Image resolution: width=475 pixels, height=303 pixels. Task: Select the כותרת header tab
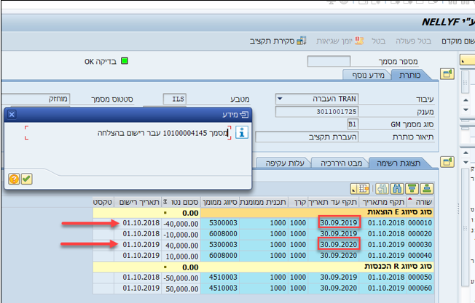click(x=410, y=75)
